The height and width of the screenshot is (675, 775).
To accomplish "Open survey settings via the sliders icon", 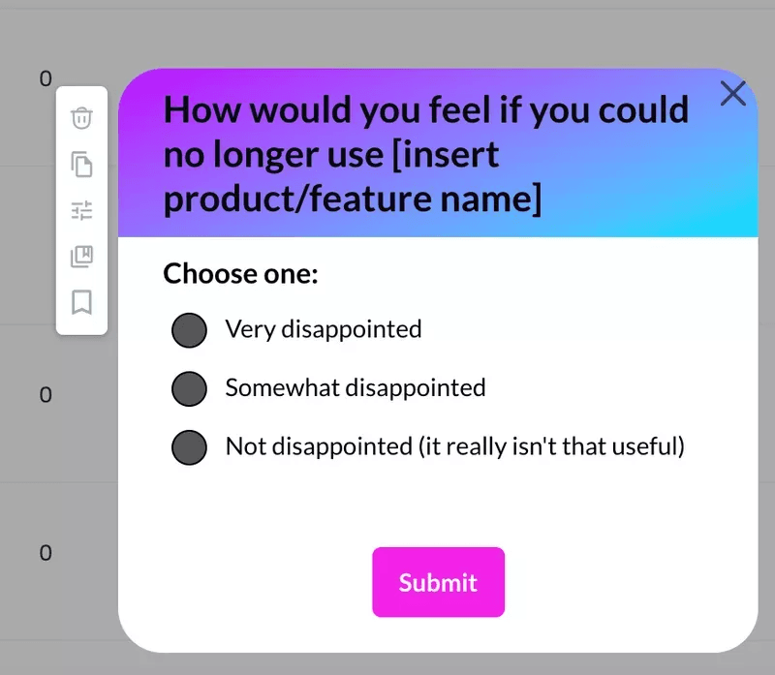I will coord(81,209).
